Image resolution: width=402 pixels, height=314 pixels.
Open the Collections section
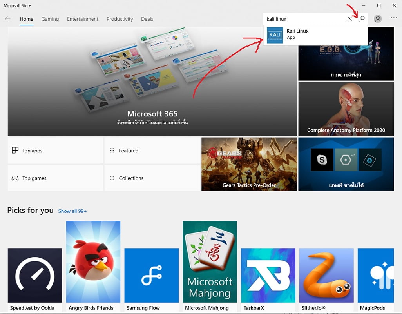click(152, 178)
